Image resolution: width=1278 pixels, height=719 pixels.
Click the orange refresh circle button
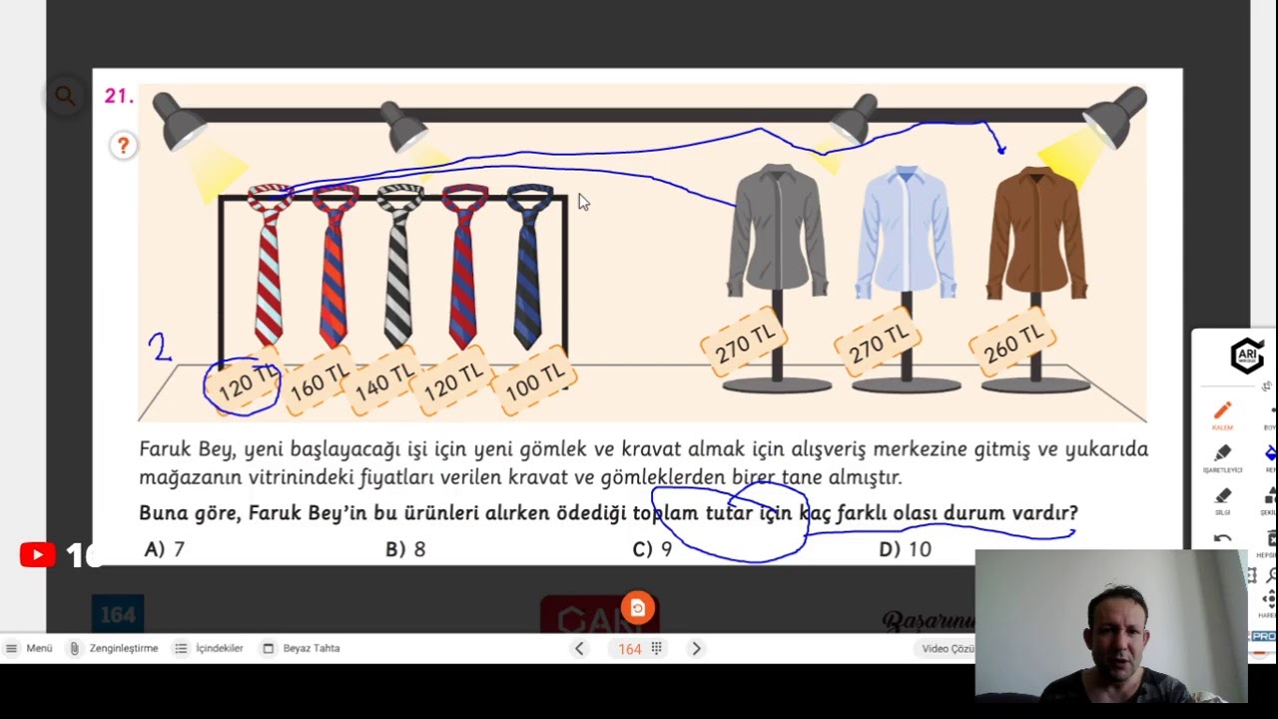637,608
